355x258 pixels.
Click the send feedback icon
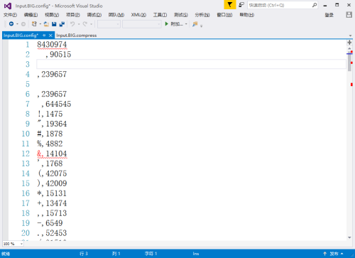(241, 5)
